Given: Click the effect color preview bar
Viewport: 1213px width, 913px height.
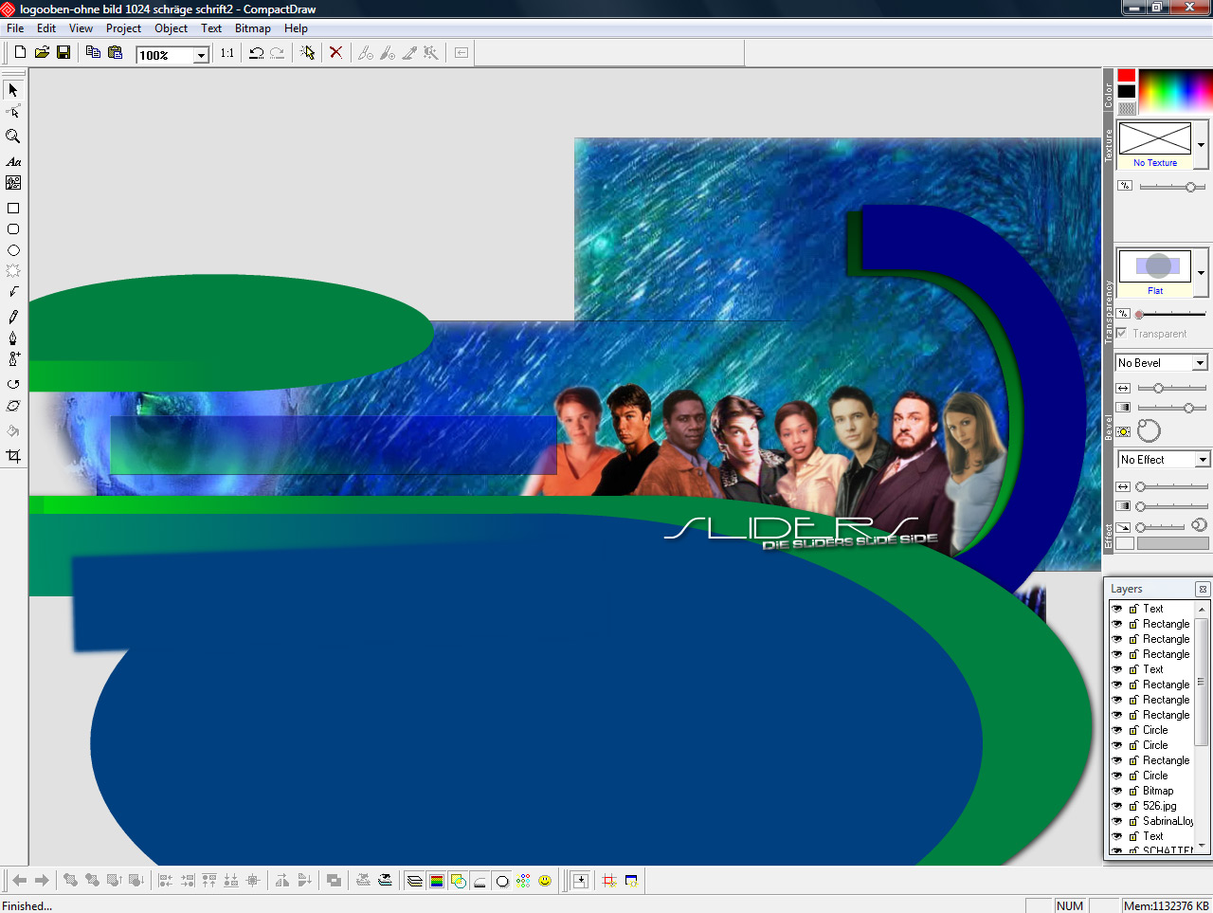Looking at the screenshot, I should (x=1173, y=543).
